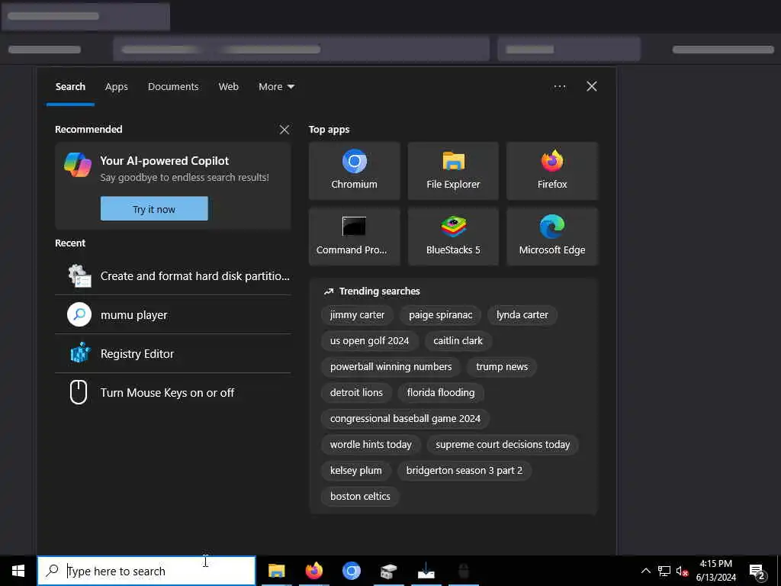Open Chromium from Top apps

[354, 171]
